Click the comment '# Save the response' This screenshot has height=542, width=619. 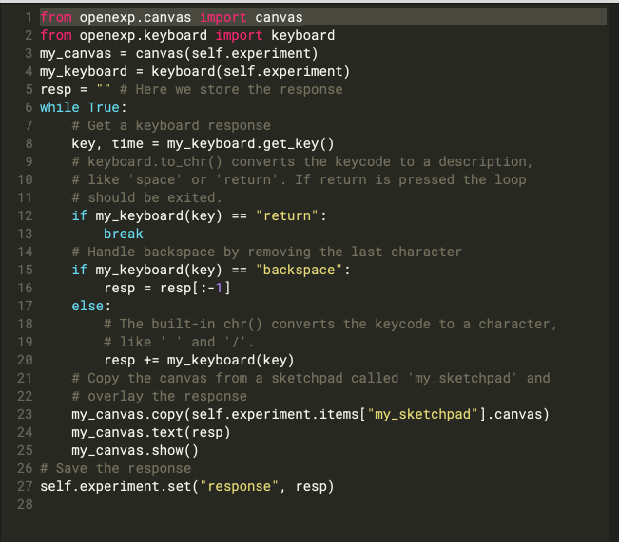tap(115, 469)
